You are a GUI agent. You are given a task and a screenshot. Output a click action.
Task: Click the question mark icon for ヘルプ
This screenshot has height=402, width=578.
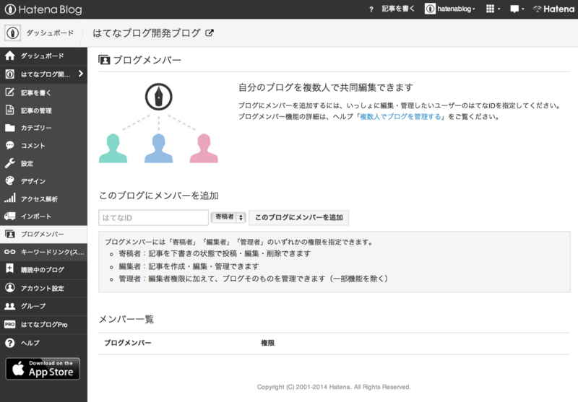coord(10,343)
